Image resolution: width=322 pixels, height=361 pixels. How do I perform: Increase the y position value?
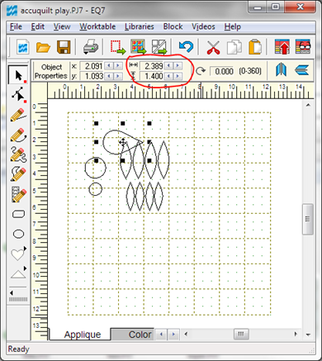[x=118, y=76]
